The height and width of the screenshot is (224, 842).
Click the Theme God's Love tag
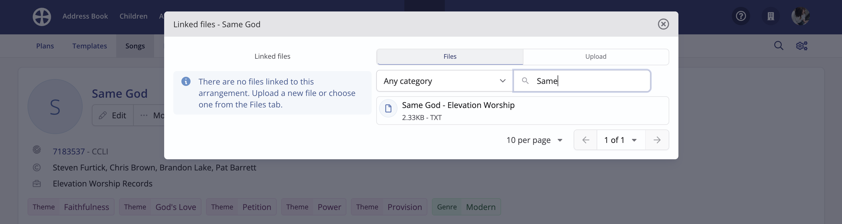point(160,207)
